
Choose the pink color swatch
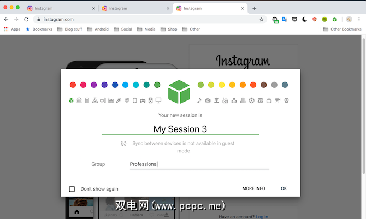coord(84,85)
